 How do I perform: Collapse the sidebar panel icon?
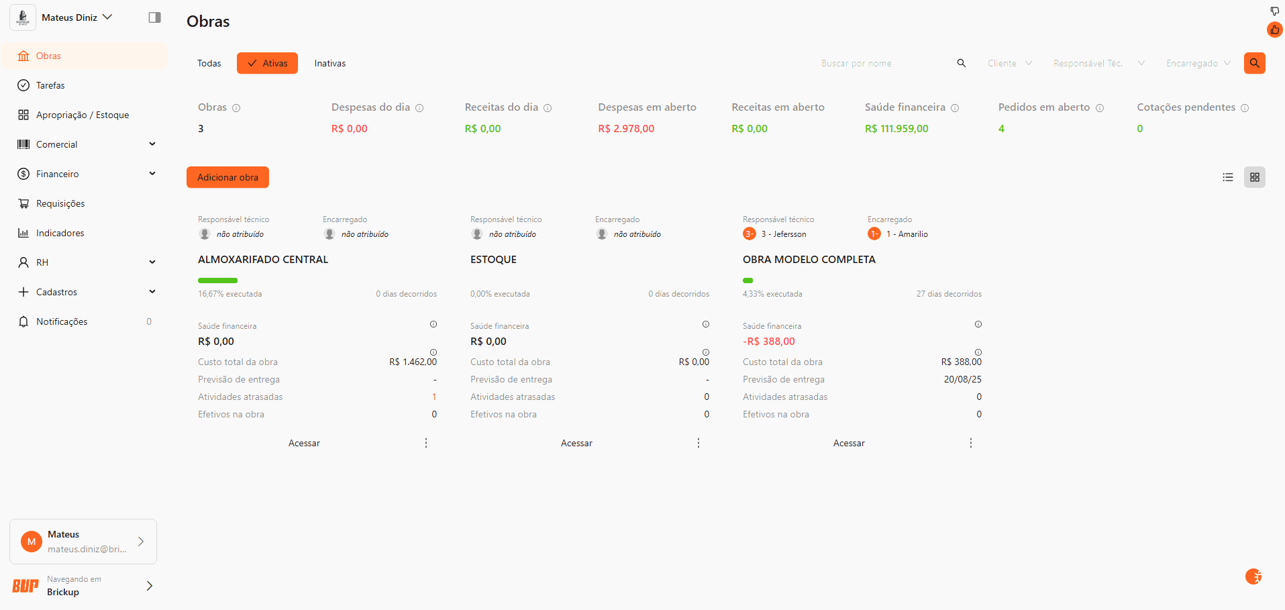[x=155, y=17]
